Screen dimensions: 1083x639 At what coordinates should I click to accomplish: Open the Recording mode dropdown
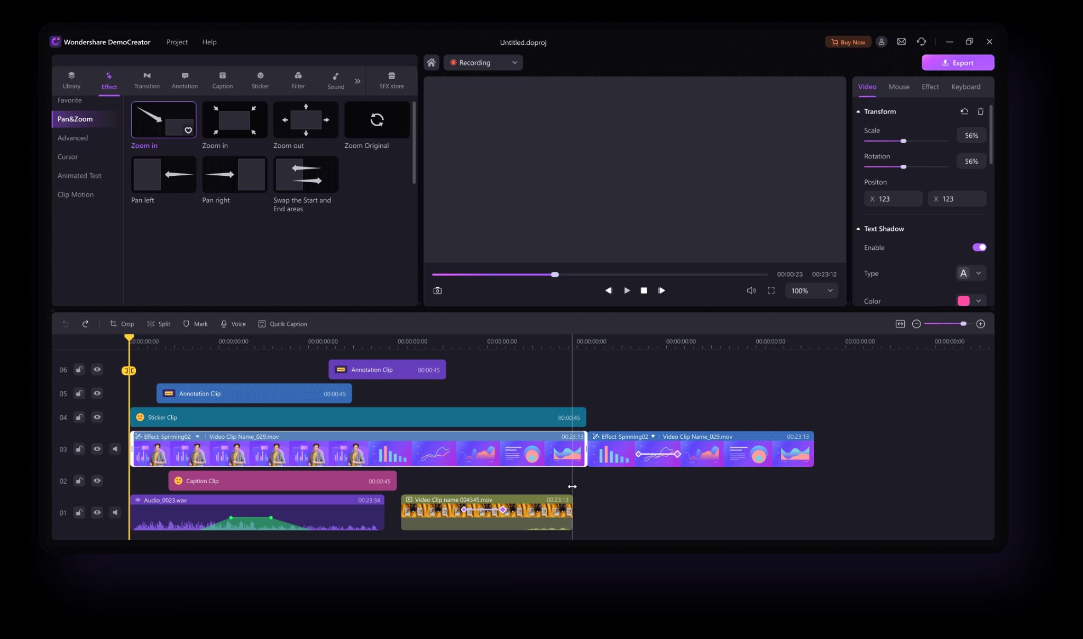pyautogui.click(x=514, y=62)
